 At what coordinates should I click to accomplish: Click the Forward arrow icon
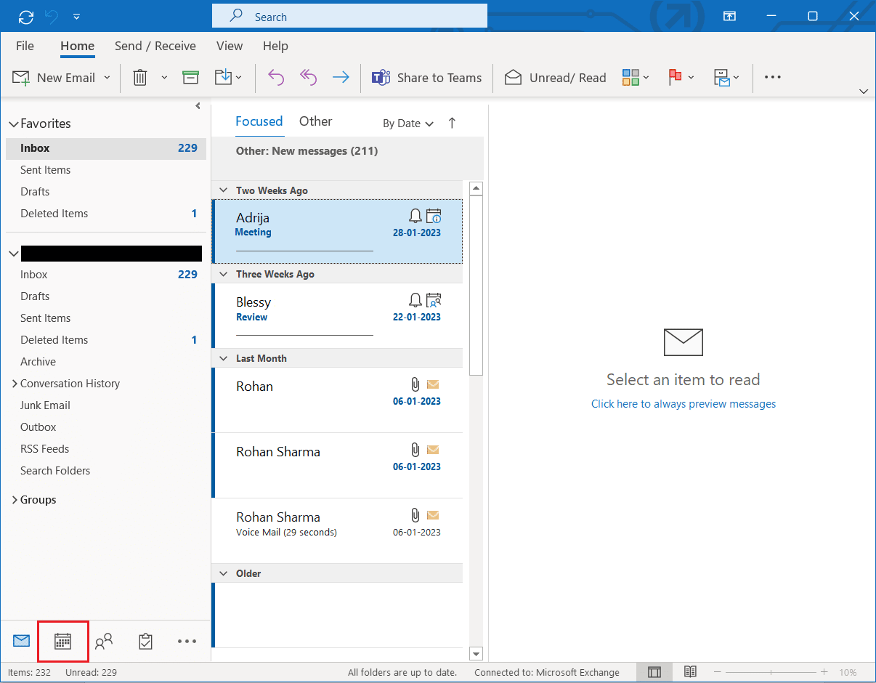click(341, 78)
